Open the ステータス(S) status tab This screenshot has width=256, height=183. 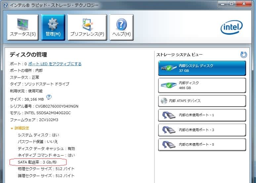coord(23,27)
